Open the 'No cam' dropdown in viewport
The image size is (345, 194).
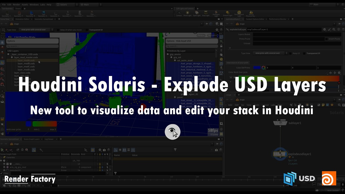212,35
